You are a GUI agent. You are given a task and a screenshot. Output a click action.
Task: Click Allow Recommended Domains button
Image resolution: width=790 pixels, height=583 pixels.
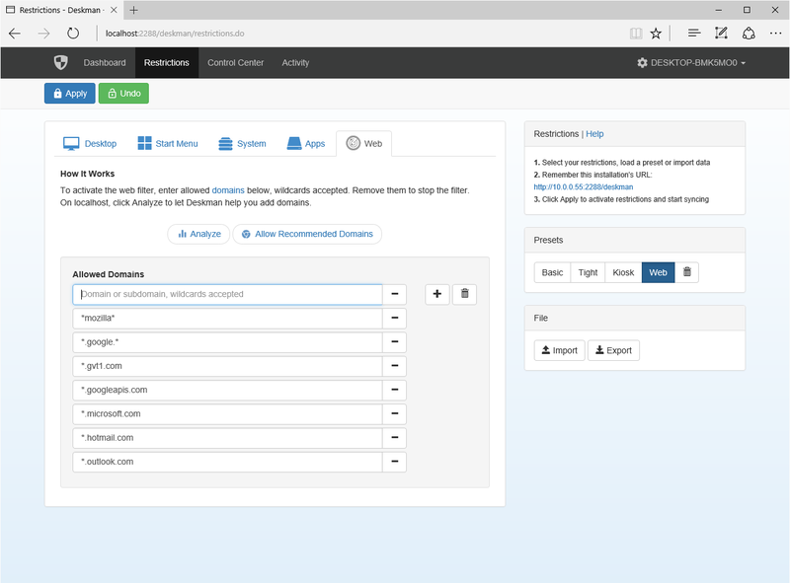[x=307, y=234]
